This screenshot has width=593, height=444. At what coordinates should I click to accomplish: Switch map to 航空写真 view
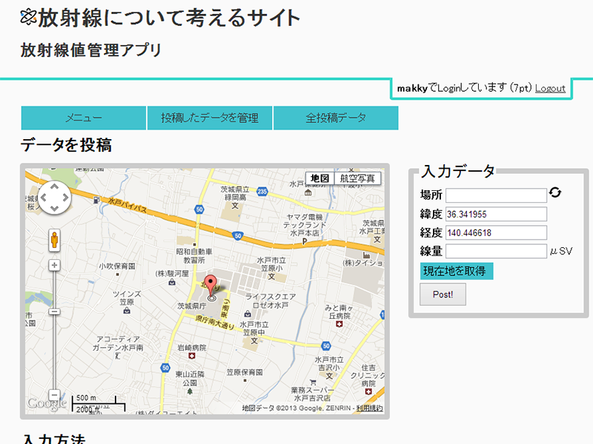pyautogui.click(x=357, y=178)
